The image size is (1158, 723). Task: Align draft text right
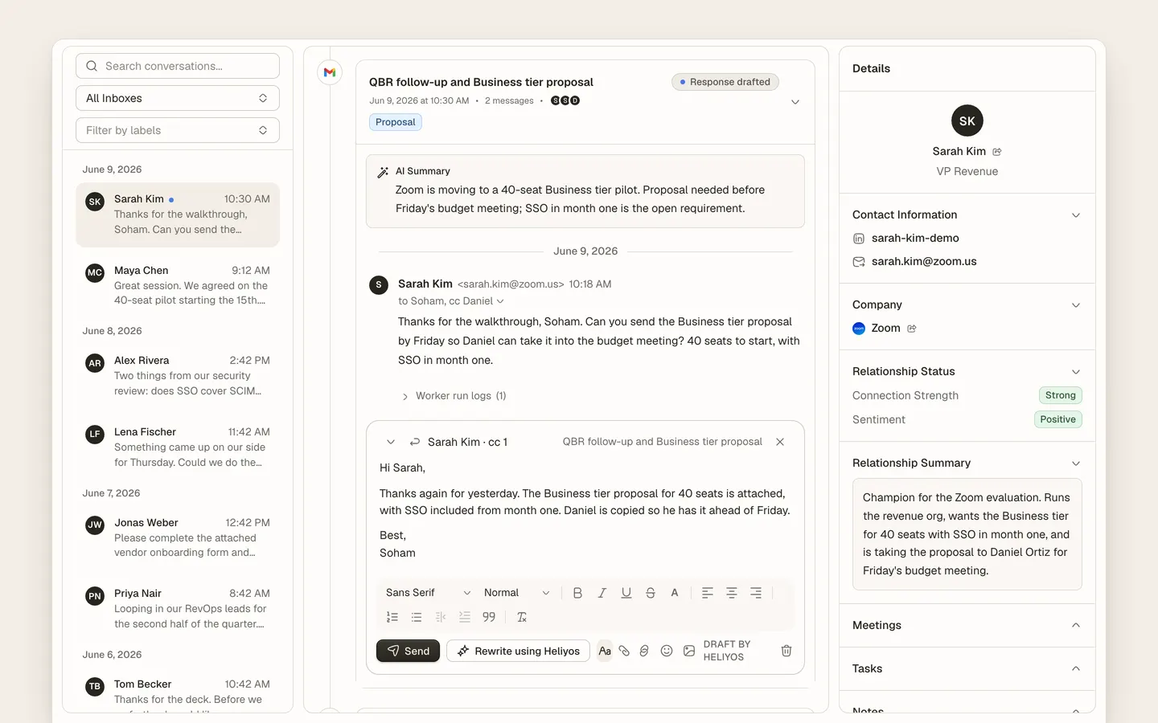tap(756, 593)
